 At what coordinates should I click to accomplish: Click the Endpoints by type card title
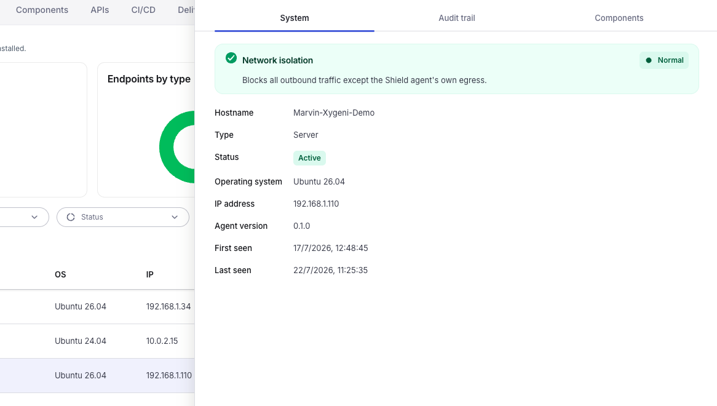tap(149, 79)
